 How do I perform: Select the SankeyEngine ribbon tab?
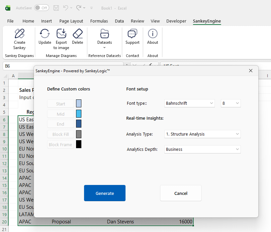(x=207, y=21)
